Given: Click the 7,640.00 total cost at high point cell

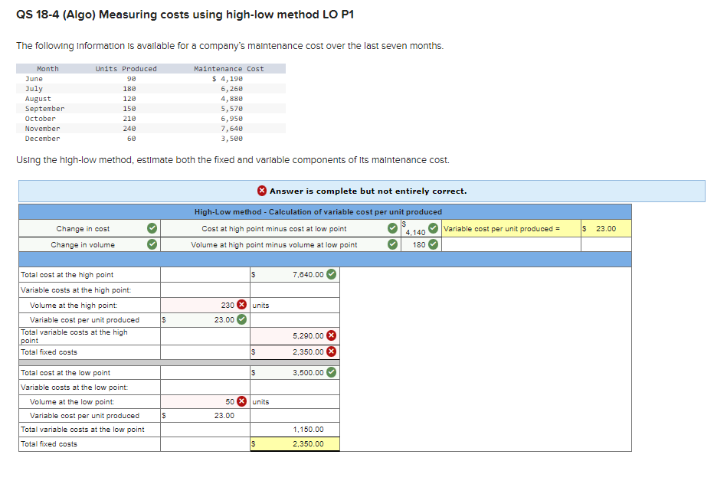Looking at the screenshot, I should click(295, 274).
